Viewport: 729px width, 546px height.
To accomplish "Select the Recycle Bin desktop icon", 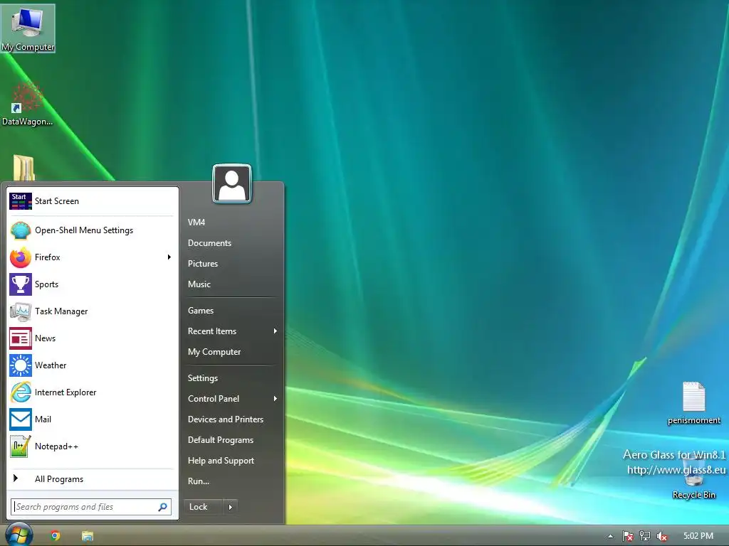I will (x=693, y=478).
